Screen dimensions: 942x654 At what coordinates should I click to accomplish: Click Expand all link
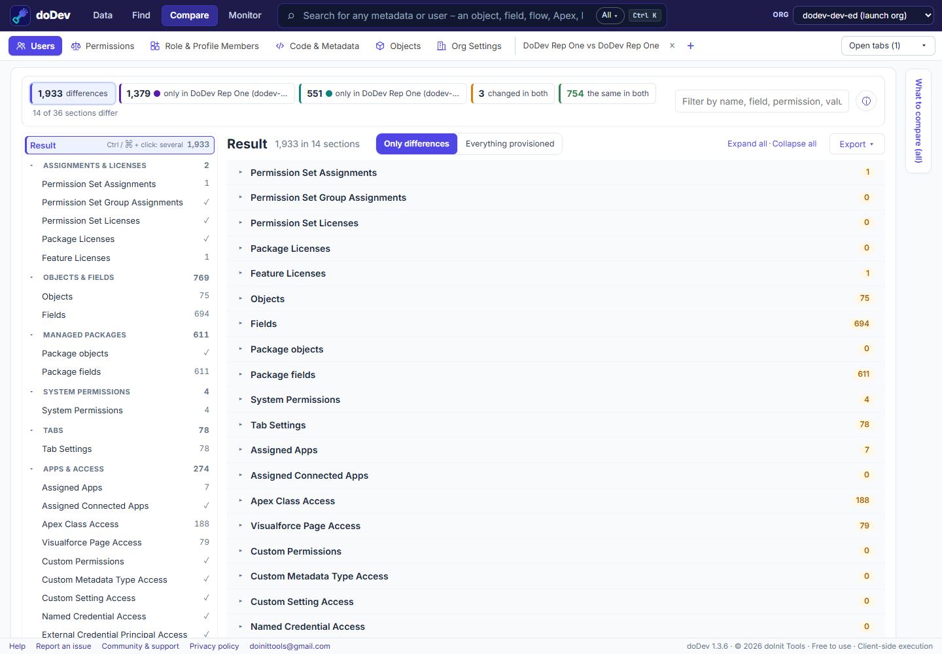tap(747, 144)
